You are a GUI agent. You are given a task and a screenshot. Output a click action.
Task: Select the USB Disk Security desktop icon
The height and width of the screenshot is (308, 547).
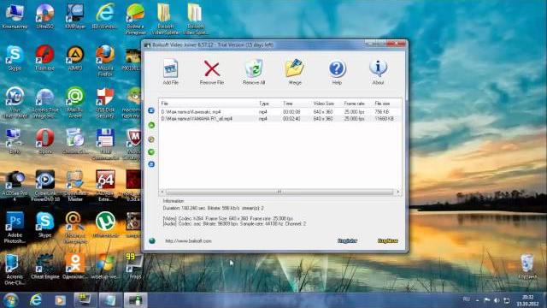105,103
